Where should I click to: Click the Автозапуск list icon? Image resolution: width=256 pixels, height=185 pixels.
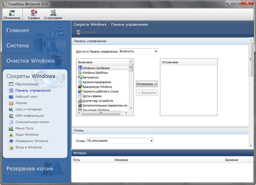pos(80,77)
